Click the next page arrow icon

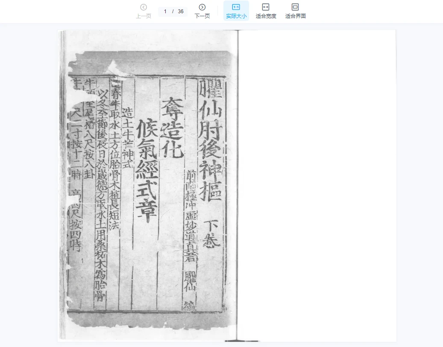[202, 7]
